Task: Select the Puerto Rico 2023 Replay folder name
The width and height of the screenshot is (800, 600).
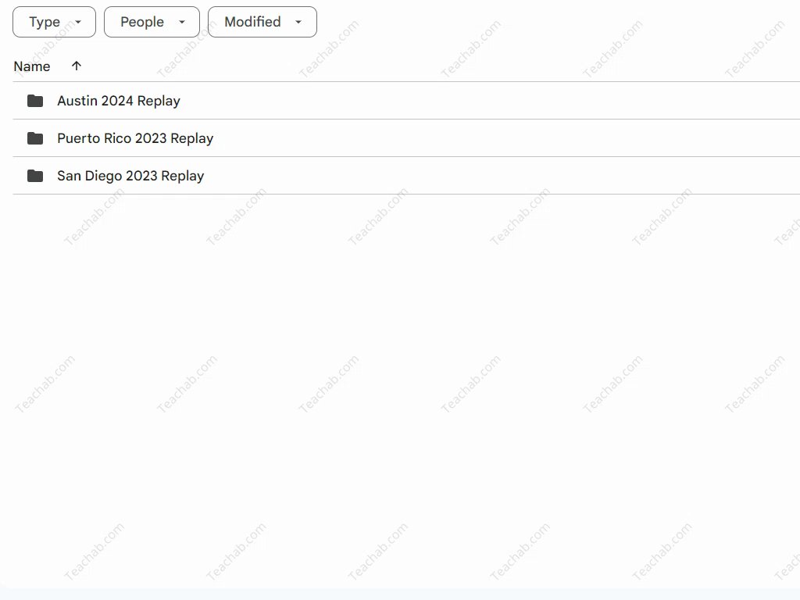Action: (x=135, y=139)
